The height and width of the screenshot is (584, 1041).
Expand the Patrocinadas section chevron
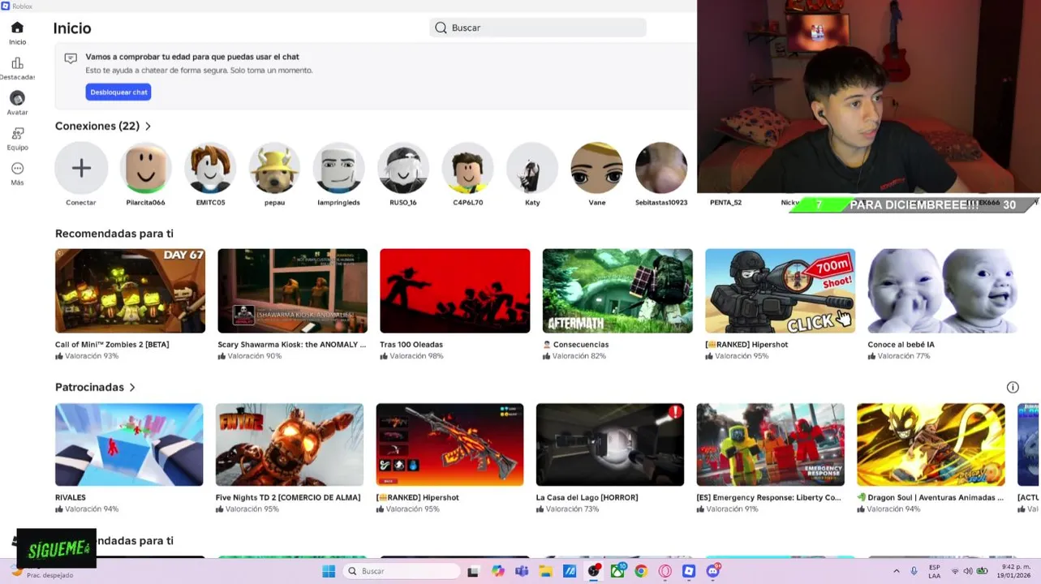point(132,388)
